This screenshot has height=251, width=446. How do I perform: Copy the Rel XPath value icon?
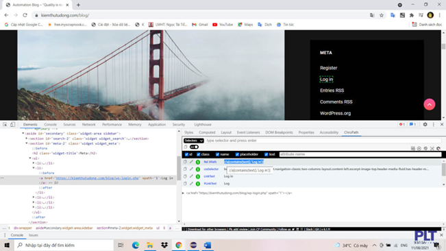pyautogui.click(x=185, y=162)
